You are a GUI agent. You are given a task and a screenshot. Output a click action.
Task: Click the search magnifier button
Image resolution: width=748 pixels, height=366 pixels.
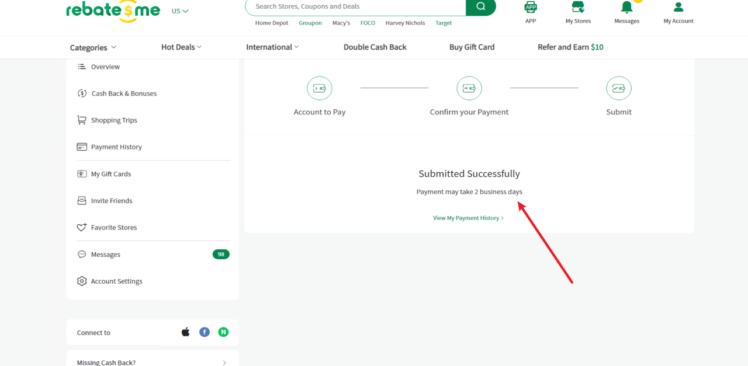[480, 6]
